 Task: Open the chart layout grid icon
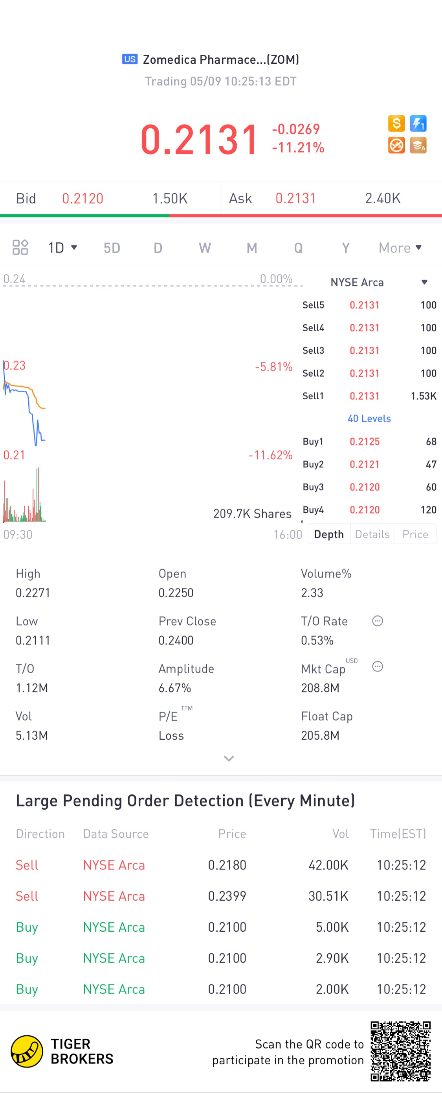pyautogui.click(x=20, y=247)
